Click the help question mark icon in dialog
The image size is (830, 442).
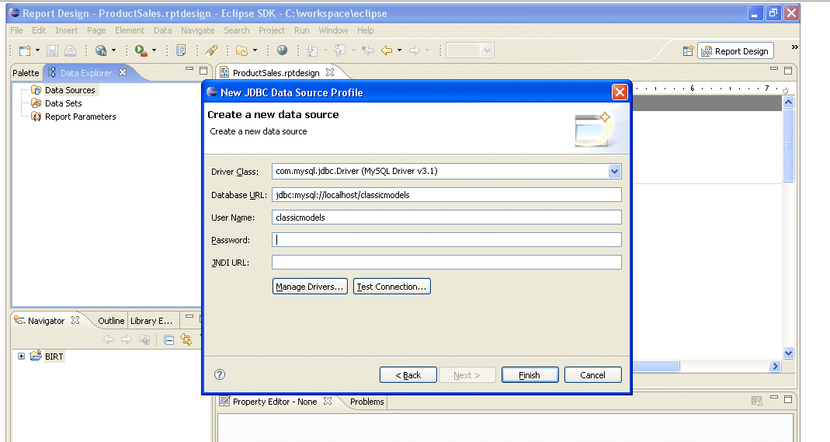(x=220, y=374)
